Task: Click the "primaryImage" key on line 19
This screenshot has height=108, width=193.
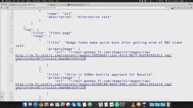Action: tap(60, 49)
